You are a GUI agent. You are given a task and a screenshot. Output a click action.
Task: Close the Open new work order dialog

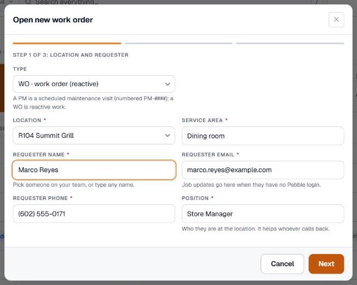coord(336,20)
